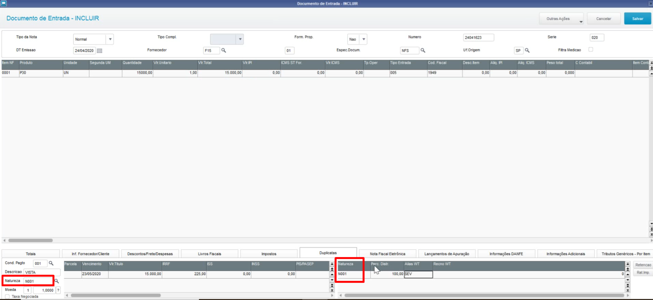
Task: Jump to last row in Parcela grid
Action: (332, 290)
